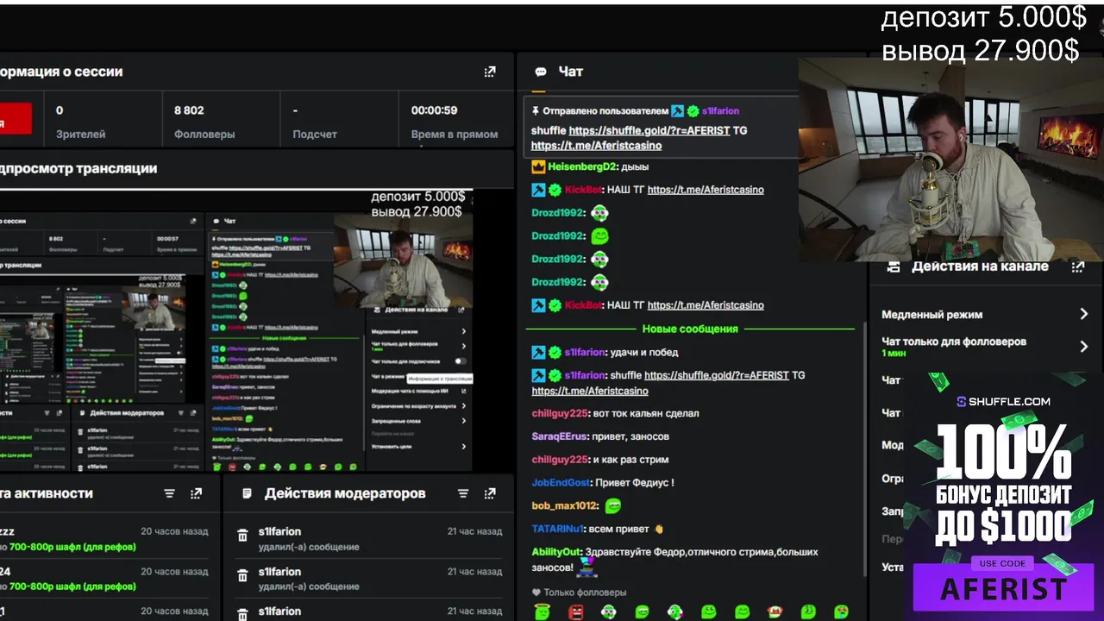This screenshot has height=621, width=1104.
Task: Open the t.me/Aferistcasino link in pinned message
Action: click(596, 146)
